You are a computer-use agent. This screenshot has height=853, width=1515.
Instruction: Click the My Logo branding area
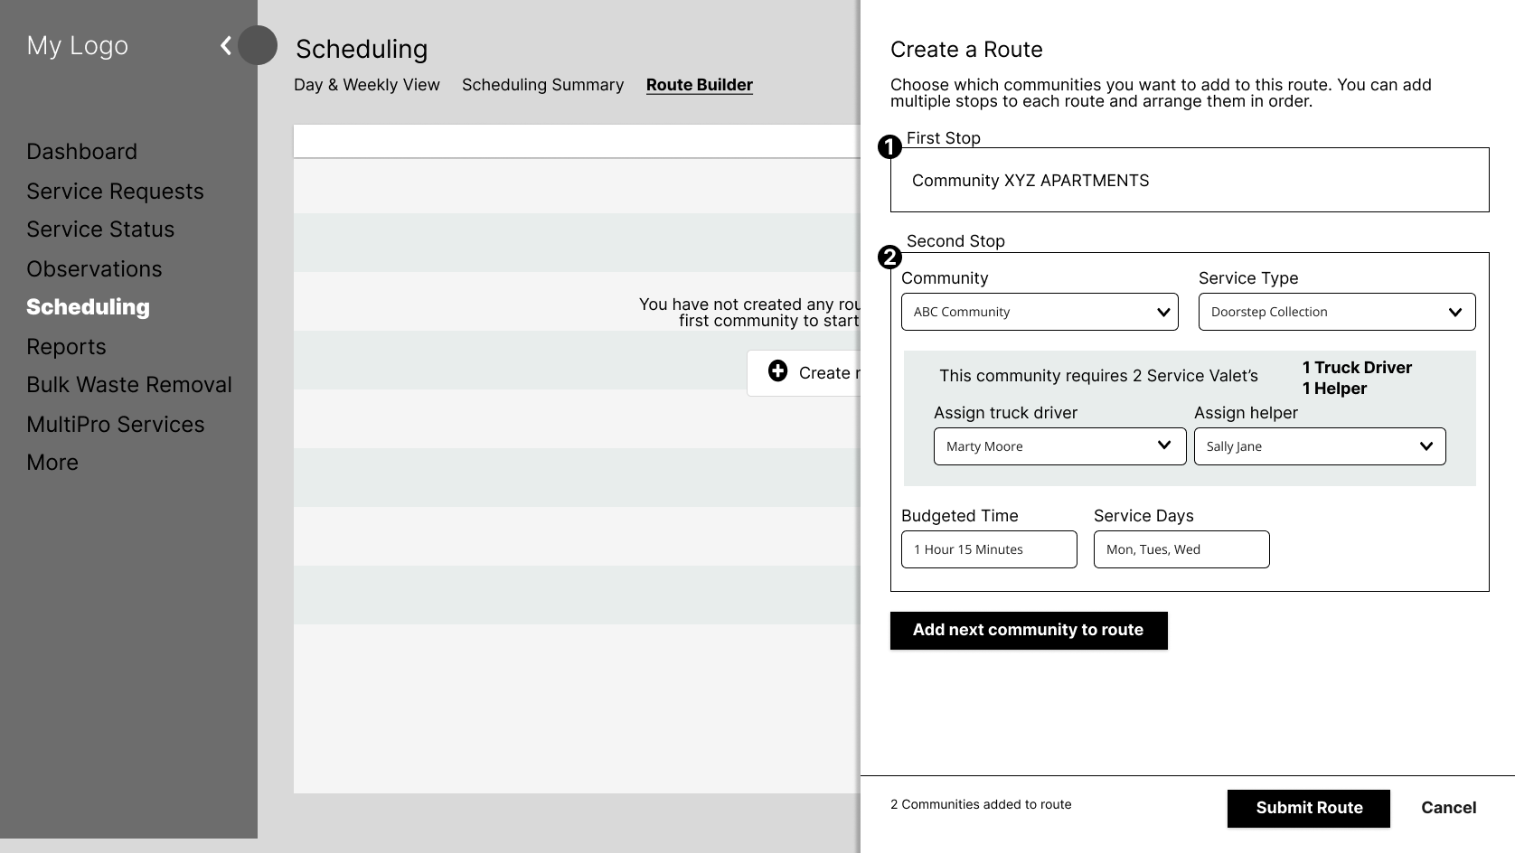(78, 44)
